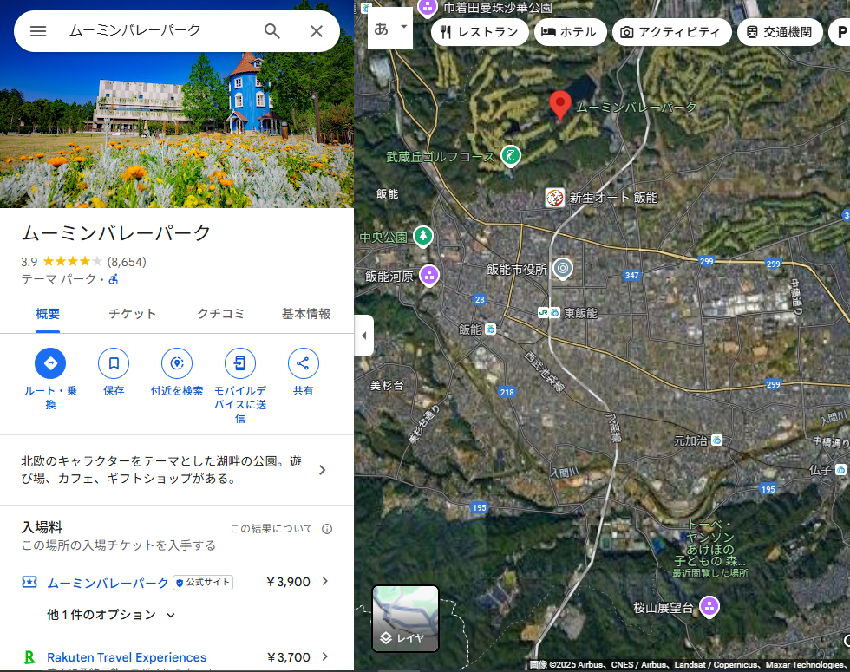
Task: Click the 桜山展望台 purple marker
Action: click(x=709, y=607)
